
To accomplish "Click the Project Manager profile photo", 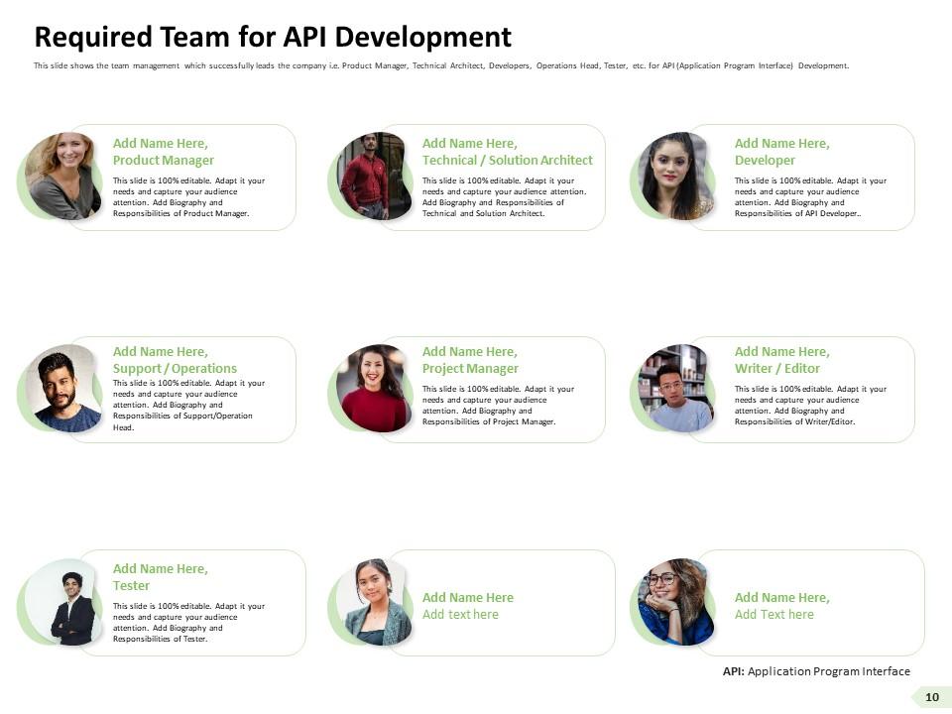I will click(x=373, y=388).
